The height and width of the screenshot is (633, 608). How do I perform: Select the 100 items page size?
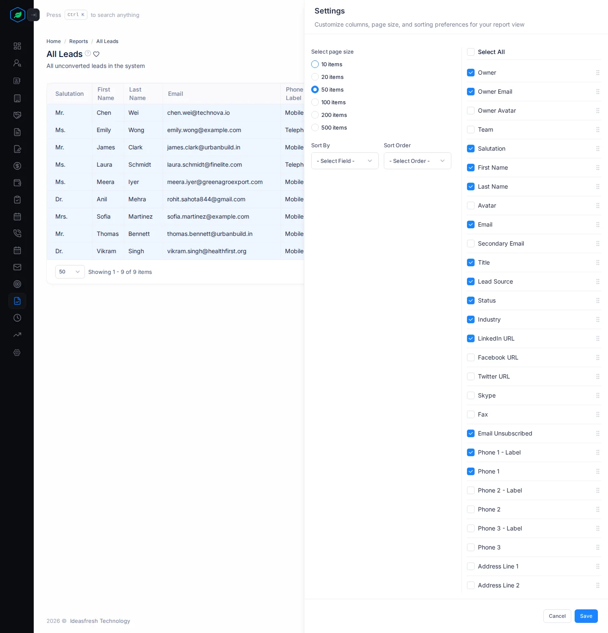(x=315, y=102)
